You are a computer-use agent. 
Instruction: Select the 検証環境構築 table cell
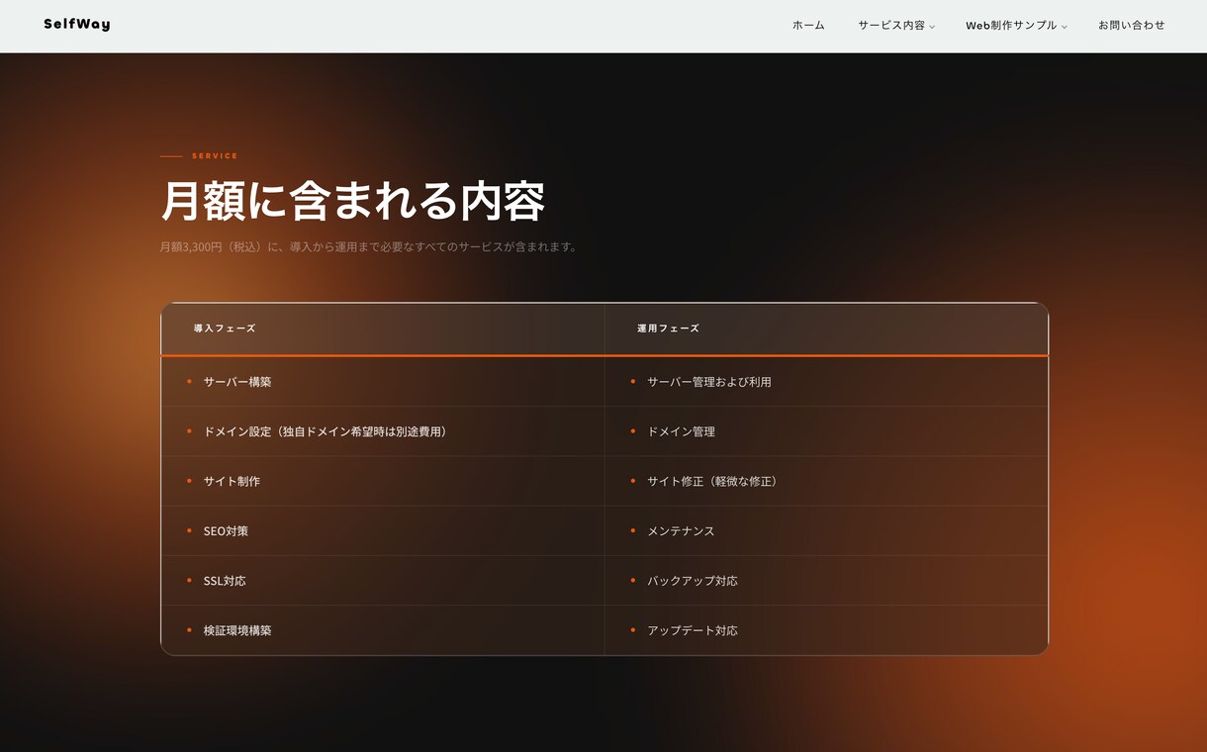click(x=383, y=630)
